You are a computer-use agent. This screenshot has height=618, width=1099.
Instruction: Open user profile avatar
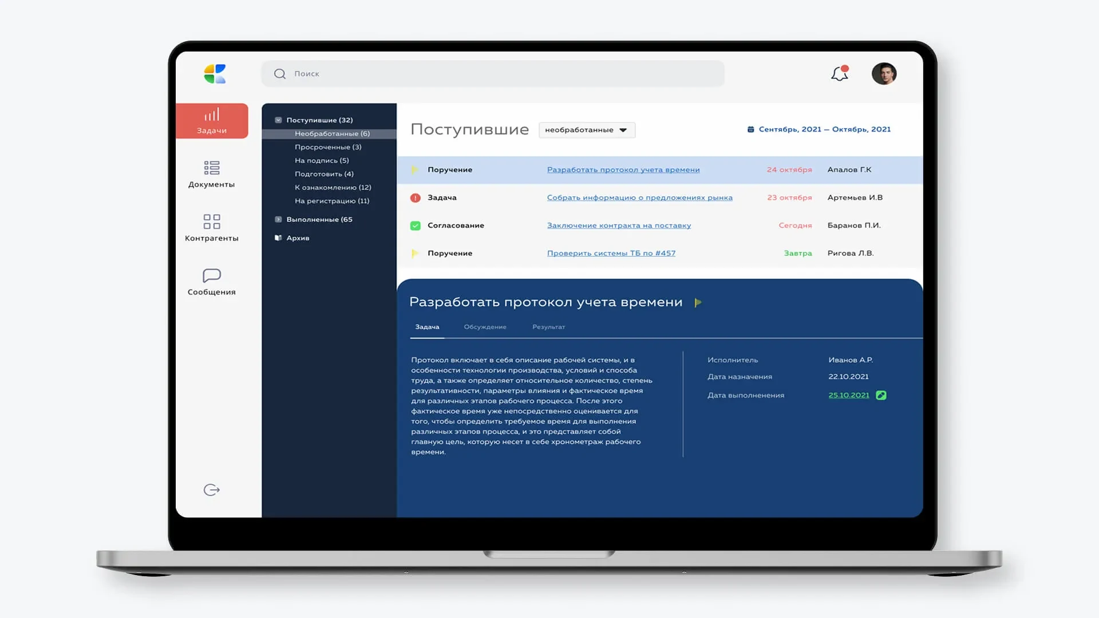point(884,74)
